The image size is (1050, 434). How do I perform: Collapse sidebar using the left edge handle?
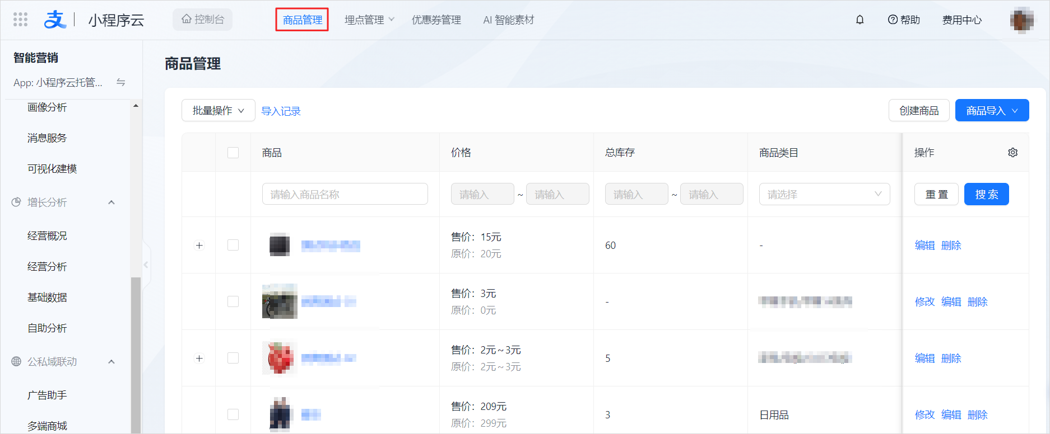pyautogui.click(x=147, y=265)
